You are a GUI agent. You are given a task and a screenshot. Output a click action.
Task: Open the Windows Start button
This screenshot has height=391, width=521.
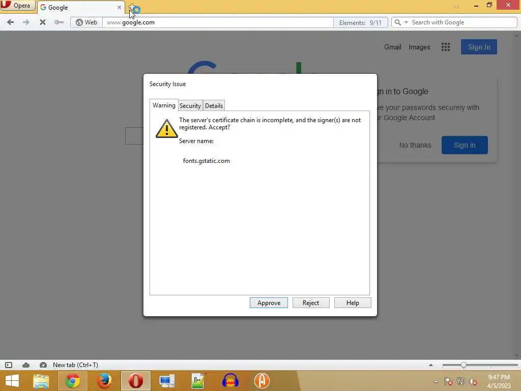[x=12, y=381]
